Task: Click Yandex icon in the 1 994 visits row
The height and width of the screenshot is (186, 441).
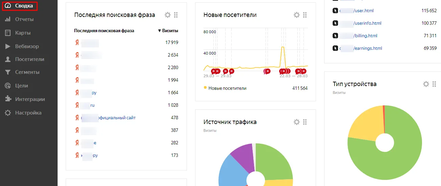Action: click(77, 80)
